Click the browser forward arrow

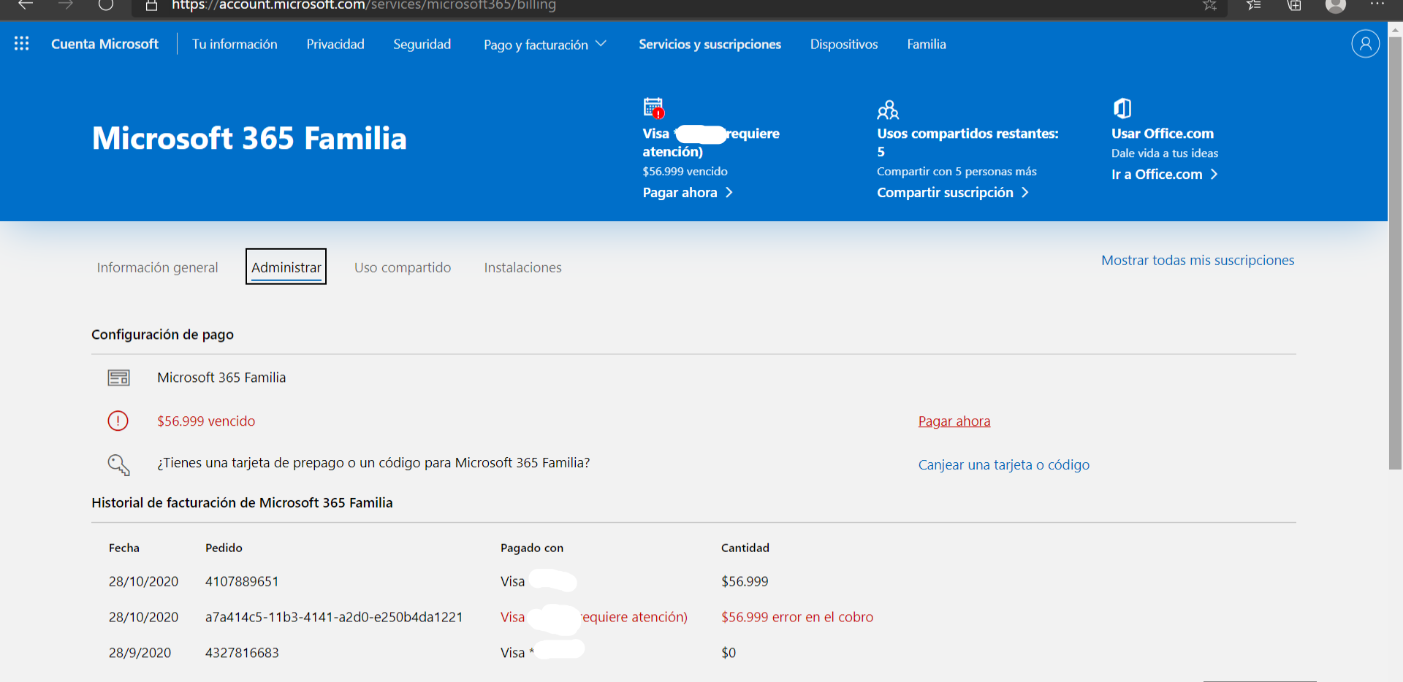click(66, 5)
